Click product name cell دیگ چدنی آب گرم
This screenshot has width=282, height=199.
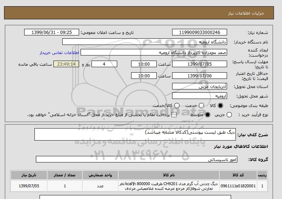(x=169, y=186)
